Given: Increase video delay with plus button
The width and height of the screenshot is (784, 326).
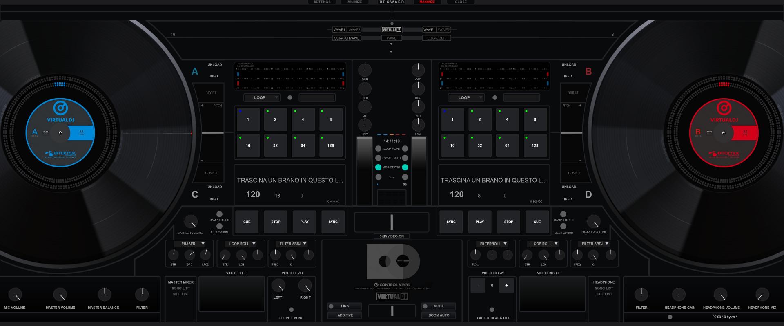Looking at the screenshot, I should click(506, 286).
